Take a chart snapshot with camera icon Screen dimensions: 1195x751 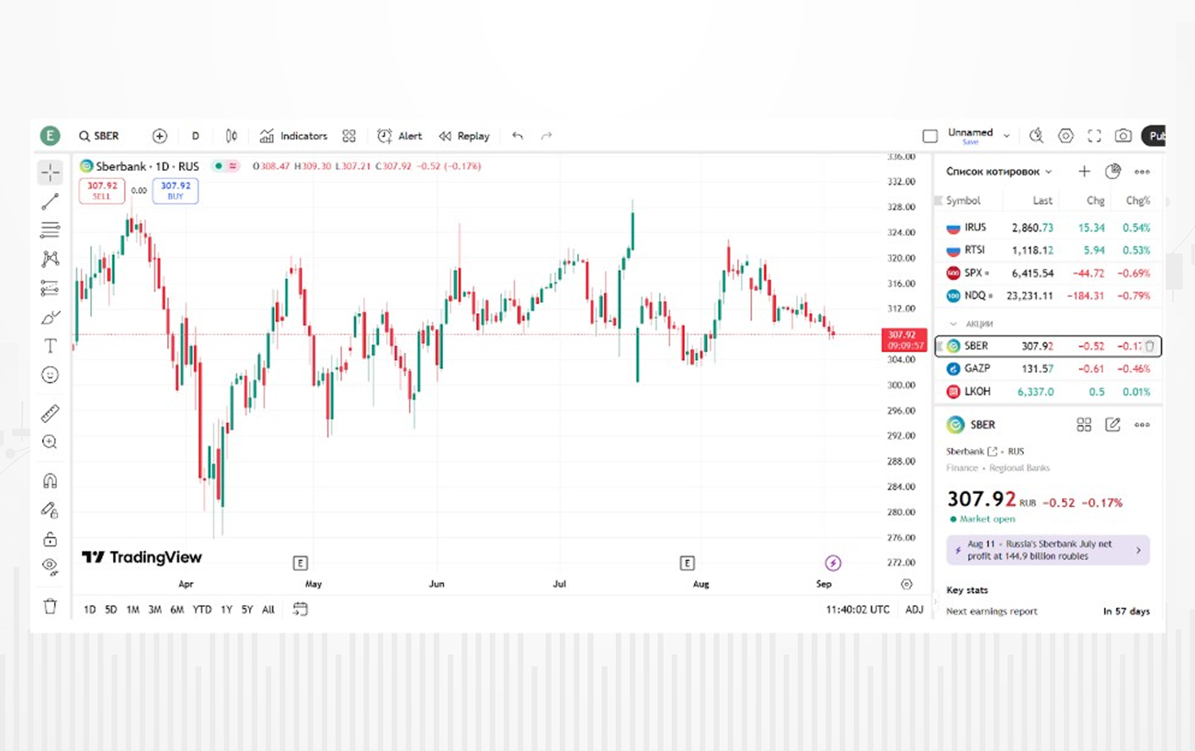click(1122, 136)
